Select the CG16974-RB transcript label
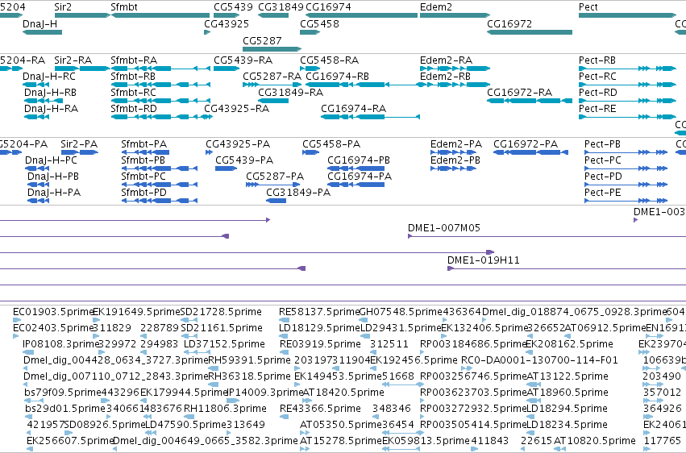 [x=337, y=76]
